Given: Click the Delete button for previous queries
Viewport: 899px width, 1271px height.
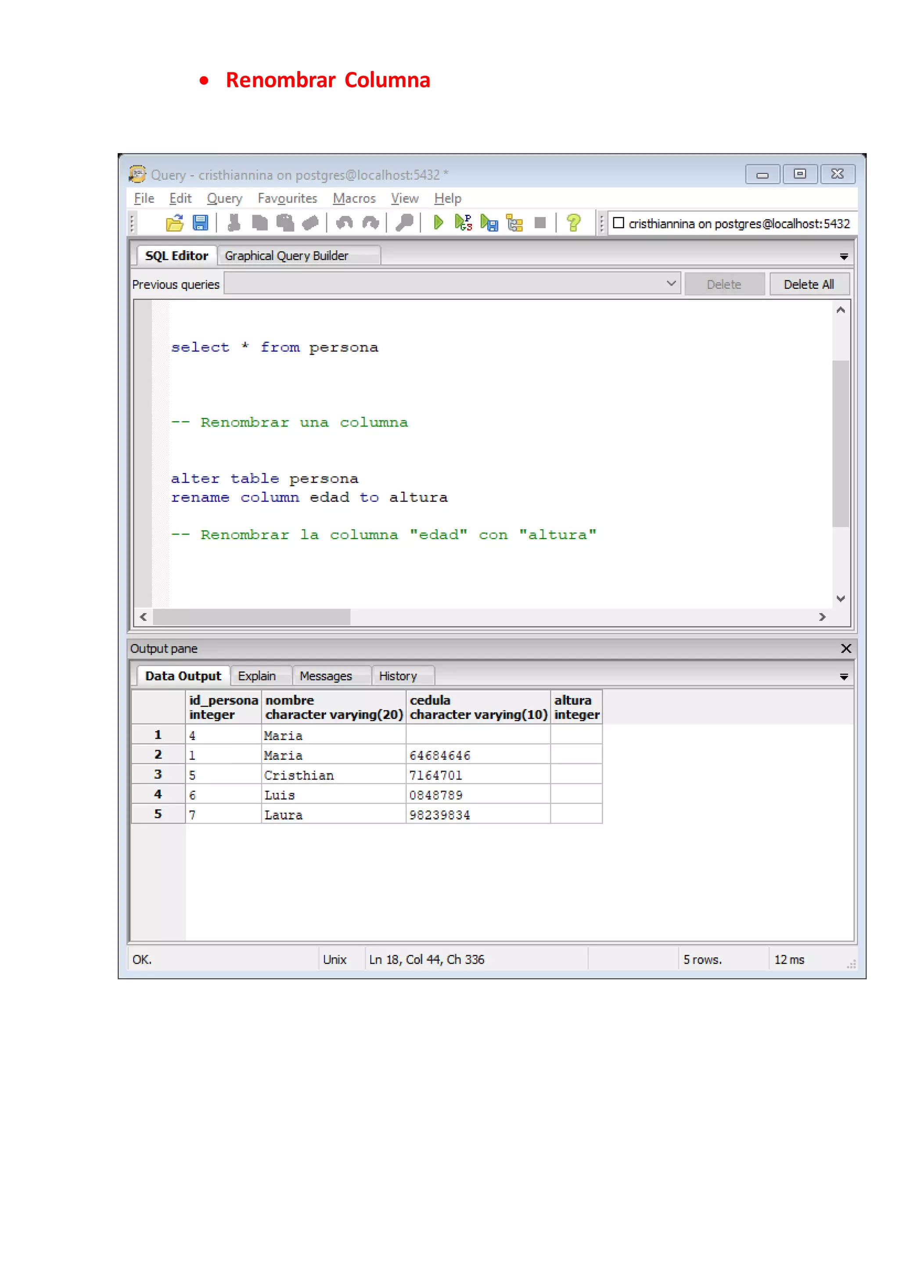Looking at the screenshot, I should (724, 284).
